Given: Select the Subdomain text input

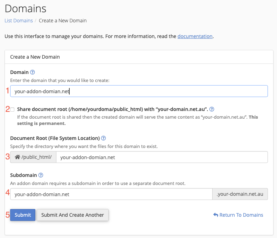Looking at the screenshot, I should point(111,194).
